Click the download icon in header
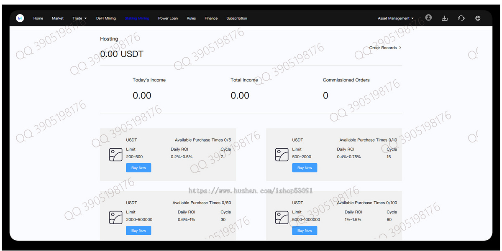The image size is (502, 251). pos(445,18)
